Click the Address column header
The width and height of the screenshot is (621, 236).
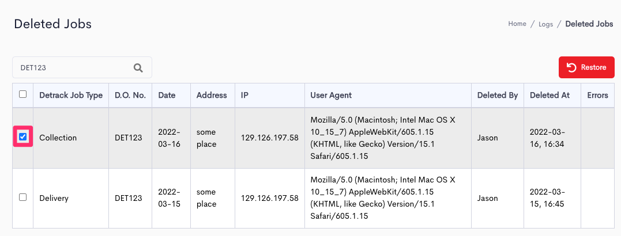coord(212,96)
